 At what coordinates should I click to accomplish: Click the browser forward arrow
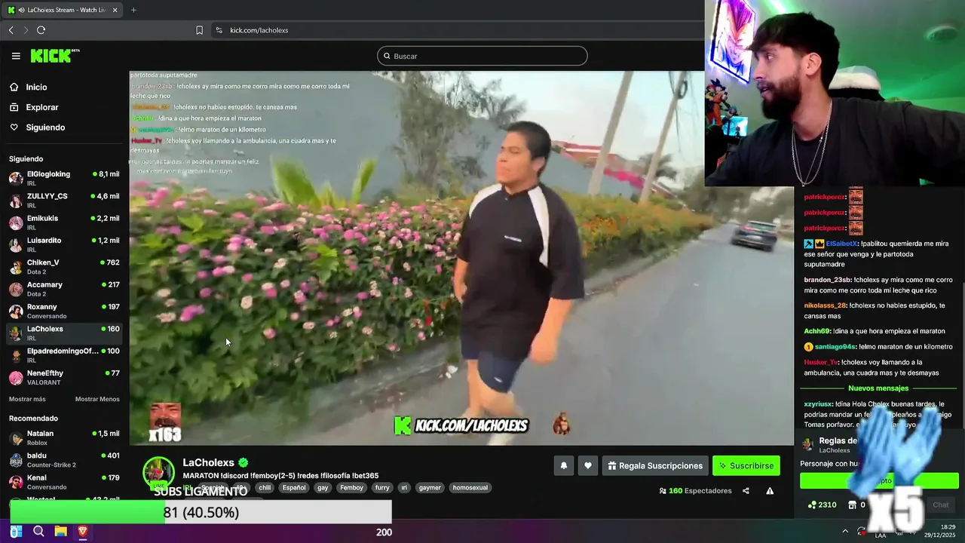coord(26,30)
